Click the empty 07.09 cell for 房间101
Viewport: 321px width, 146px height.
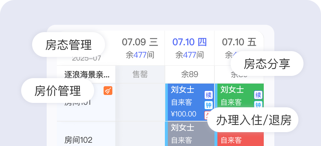click(x=140, y=102)
